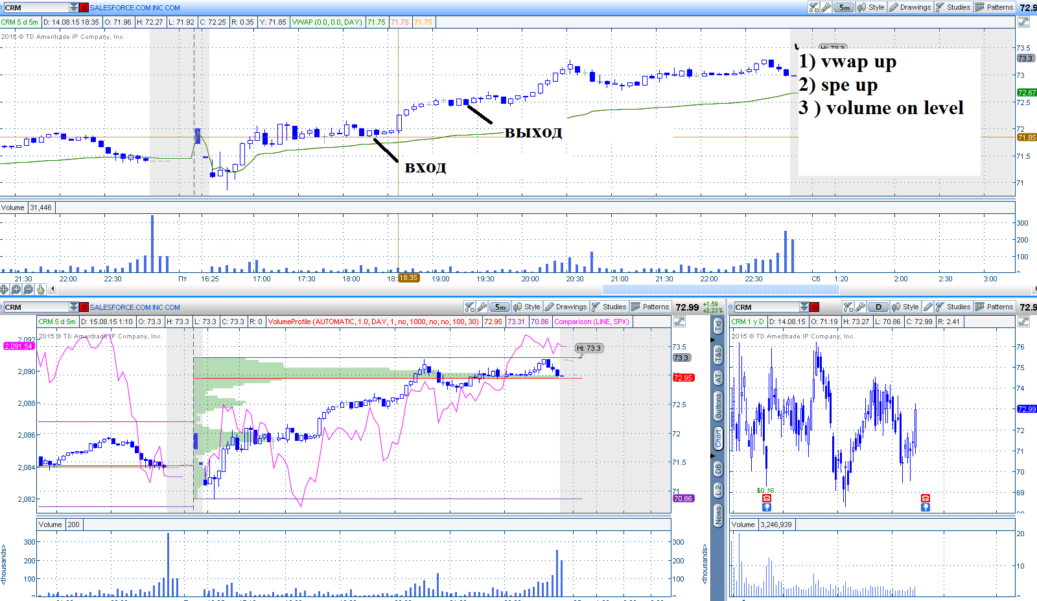This screenshot has width=1037, height=601.
Task: Click the Hi: 73.3 bubble in lower-left chart
Action: coord(588,348)
